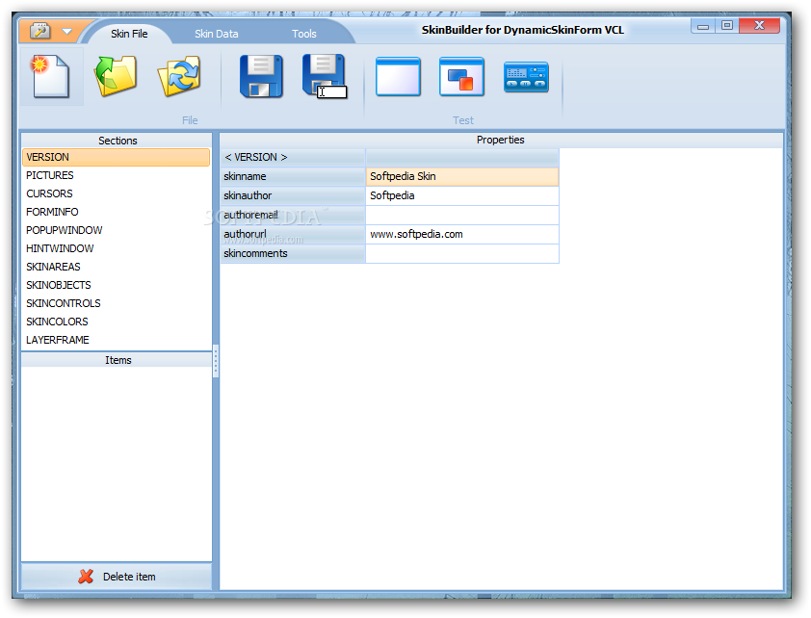The width and height of the screenshot is (811, 618).
Task: Edit the authorurl value www.softpedia.com
Action: coord(462,234)
